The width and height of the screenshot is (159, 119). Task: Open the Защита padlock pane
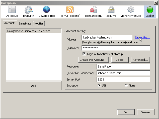pyautogui.click(x=111, y=12)
